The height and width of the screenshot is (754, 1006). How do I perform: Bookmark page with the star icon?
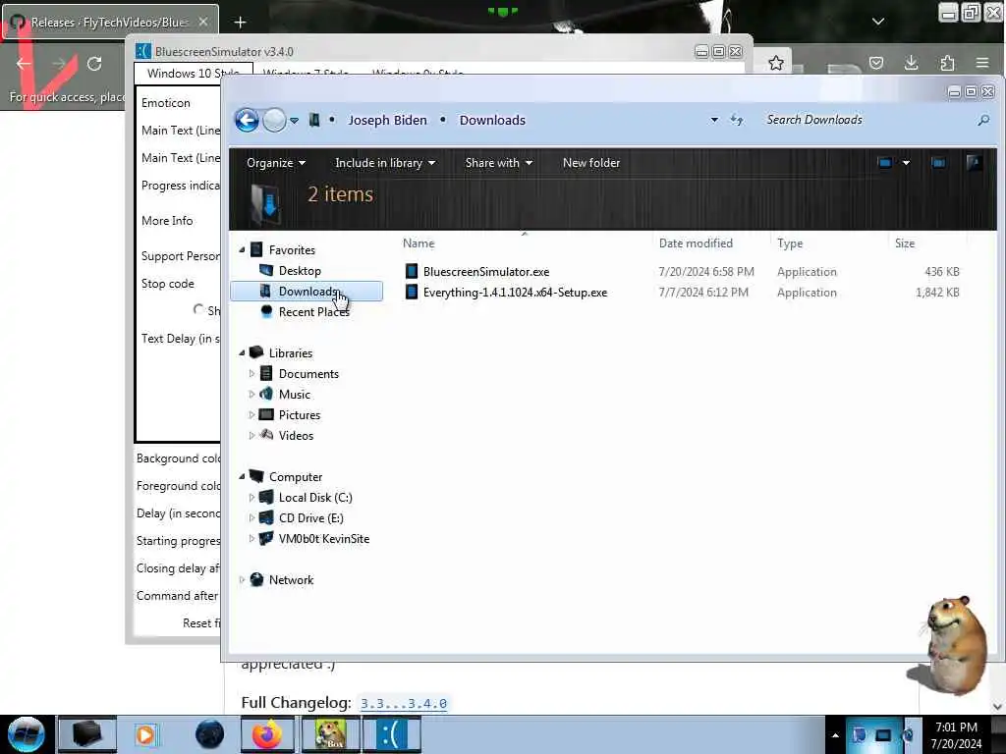(x=776, y=63)
